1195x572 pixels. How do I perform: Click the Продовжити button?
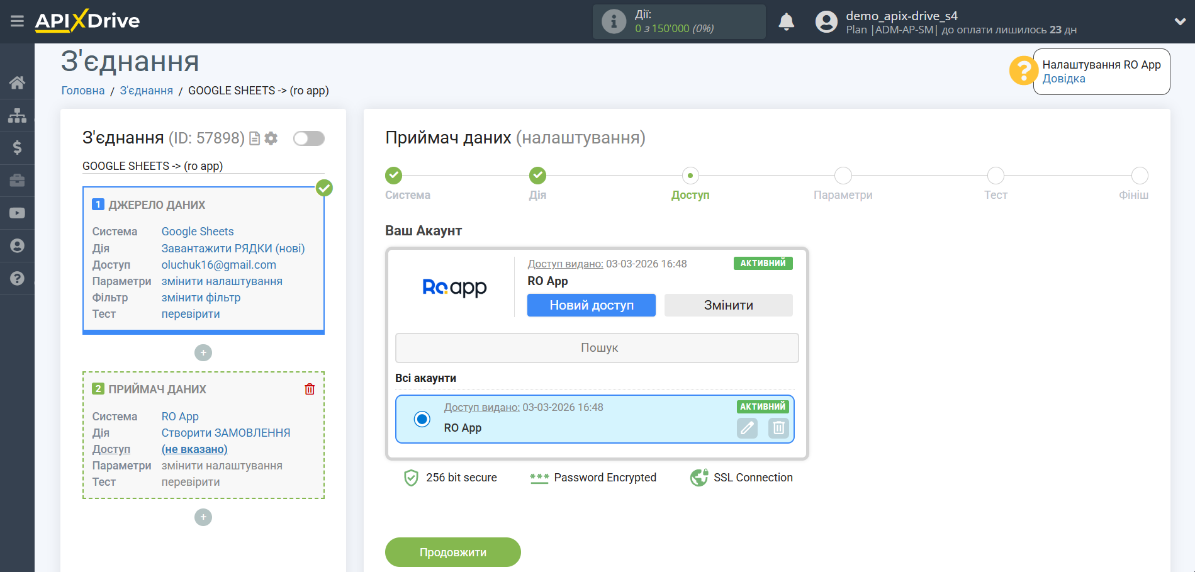point(452,552)
